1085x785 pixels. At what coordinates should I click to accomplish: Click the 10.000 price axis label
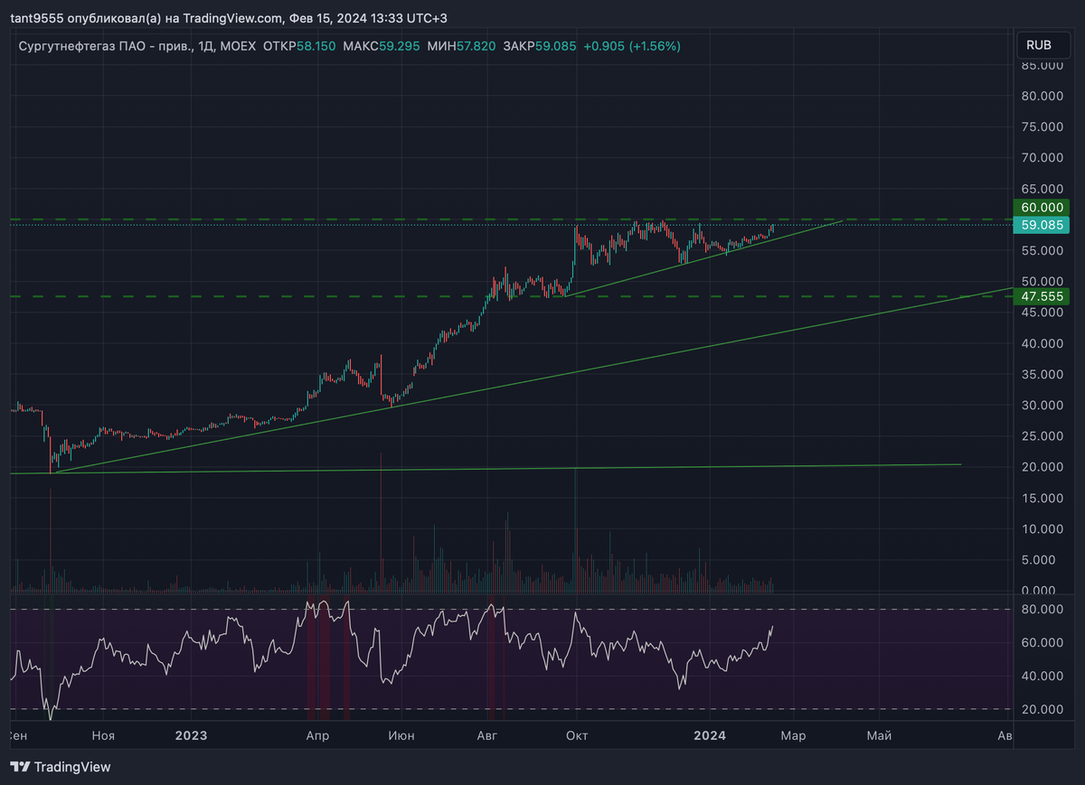[x=1041, y=529]
